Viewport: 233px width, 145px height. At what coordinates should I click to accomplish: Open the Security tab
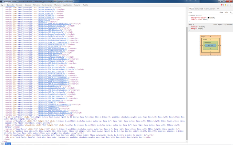tap(77, 5)
